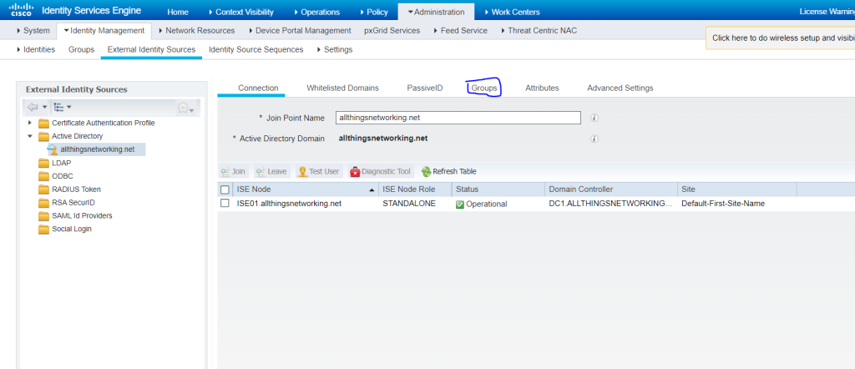Collapse the Active Directory tree node
This screenshot has height=369, width=855.
(30, 136)
